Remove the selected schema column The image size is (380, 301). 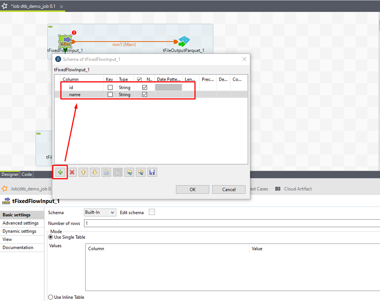(x=72, y=172)
